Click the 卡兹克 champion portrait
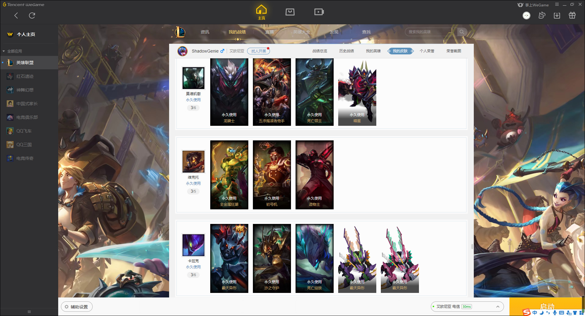Screen dimensions: 585x316 pos(193,245)
